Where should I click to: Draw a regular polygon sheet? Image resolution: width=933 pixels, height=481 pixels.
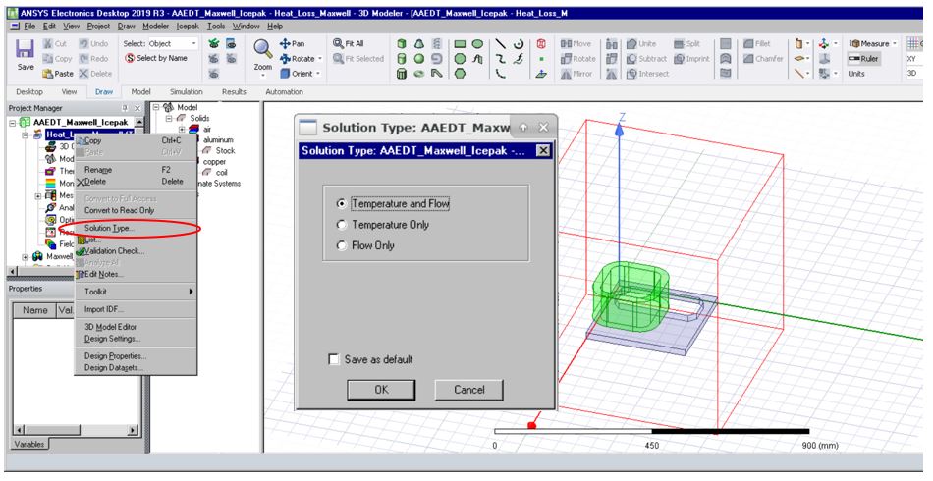click(x=460, y=73)
